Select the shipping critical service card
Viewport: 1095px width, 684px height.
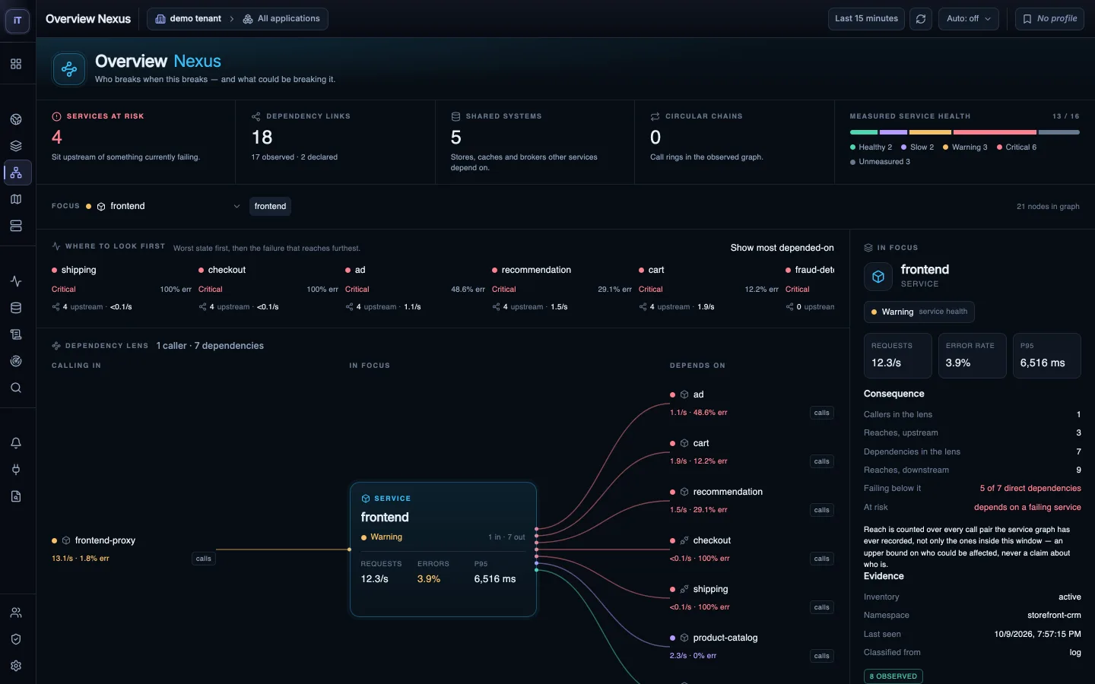122,288
